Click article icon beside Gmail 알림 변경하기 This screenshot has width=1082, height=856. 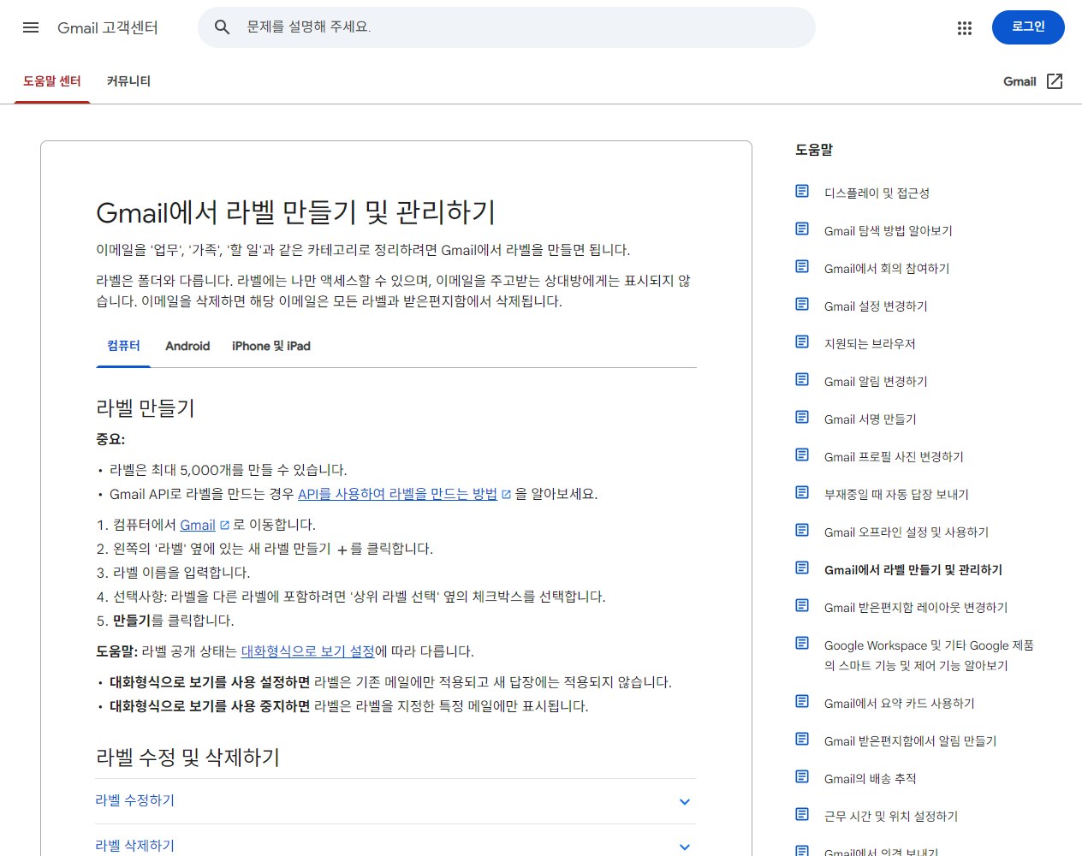(x=802, y=379)
